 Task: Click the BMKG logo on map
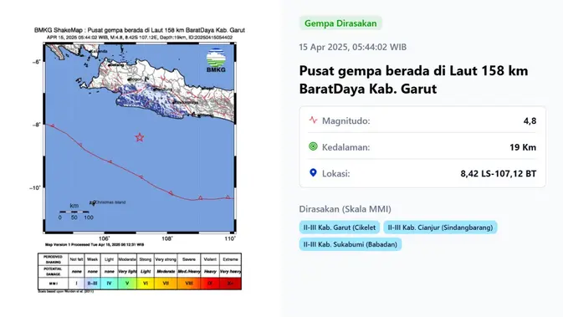216,60
